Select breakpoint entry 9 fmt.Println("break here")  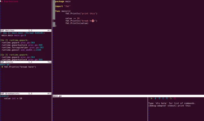(x=19, y=67)
